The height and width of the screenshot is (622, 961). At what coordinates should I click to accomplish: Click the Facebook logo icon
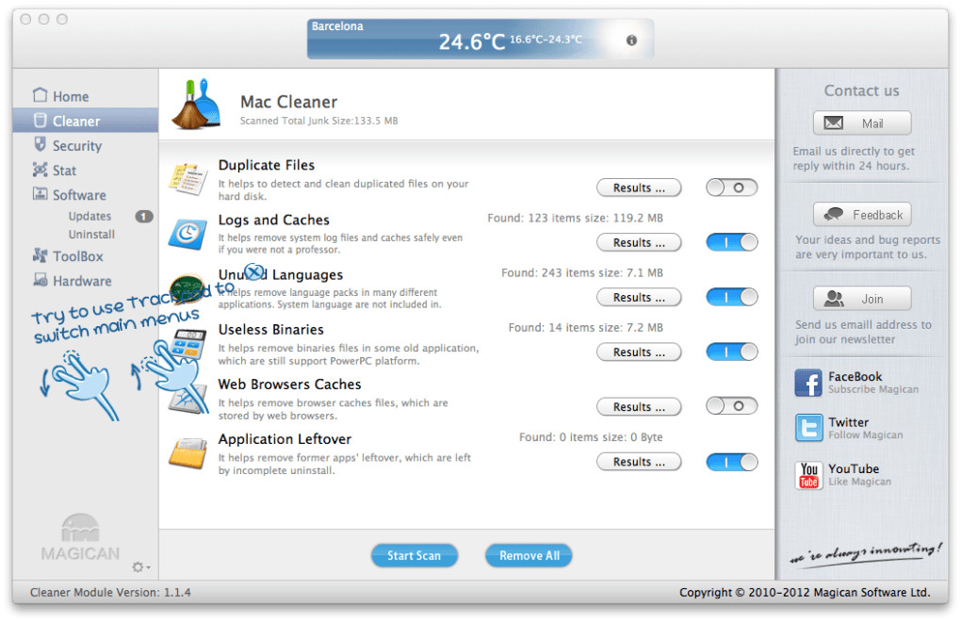808,383
